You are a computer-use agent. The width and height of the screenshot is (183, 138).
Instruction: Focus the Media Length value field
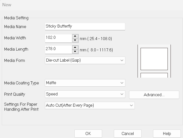pyautogui.click(x=58, y=49)
